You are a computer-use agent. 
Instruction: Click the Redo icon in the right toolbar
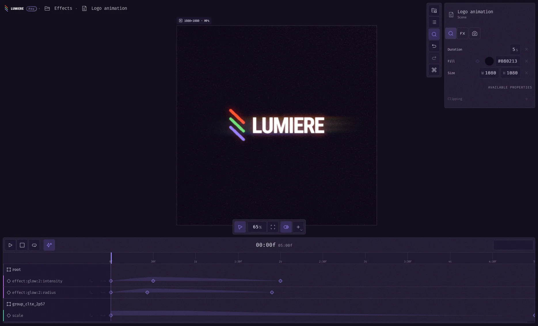point(434,58)
